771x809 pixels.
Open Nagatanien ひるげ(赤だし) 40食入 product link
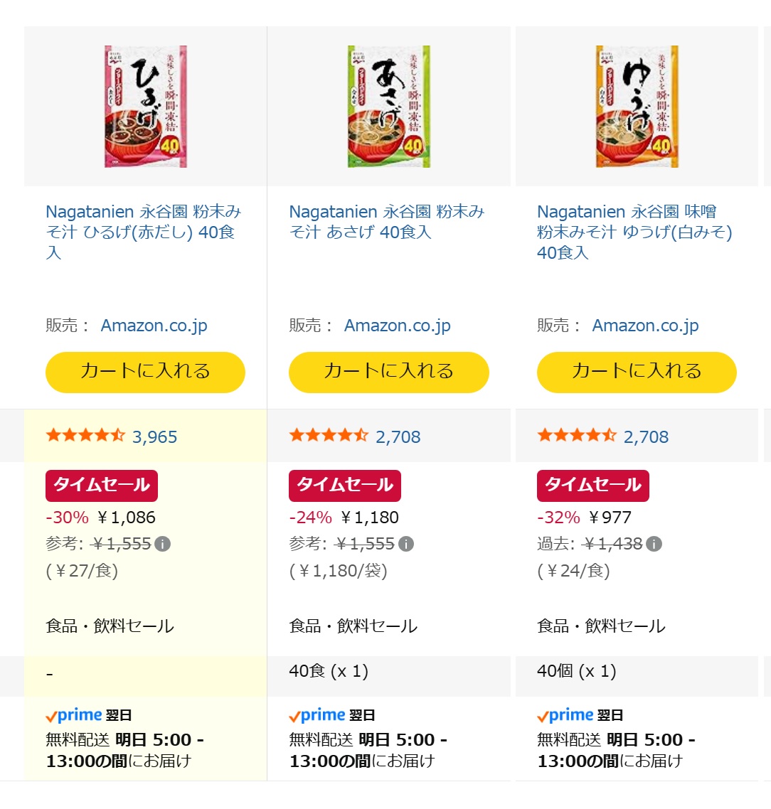(143, 232)
